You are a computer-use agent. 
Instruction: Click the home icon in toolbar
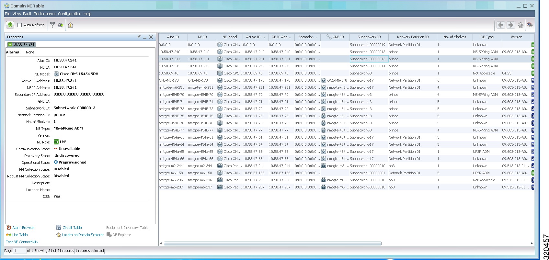click(x=70, y=25)
